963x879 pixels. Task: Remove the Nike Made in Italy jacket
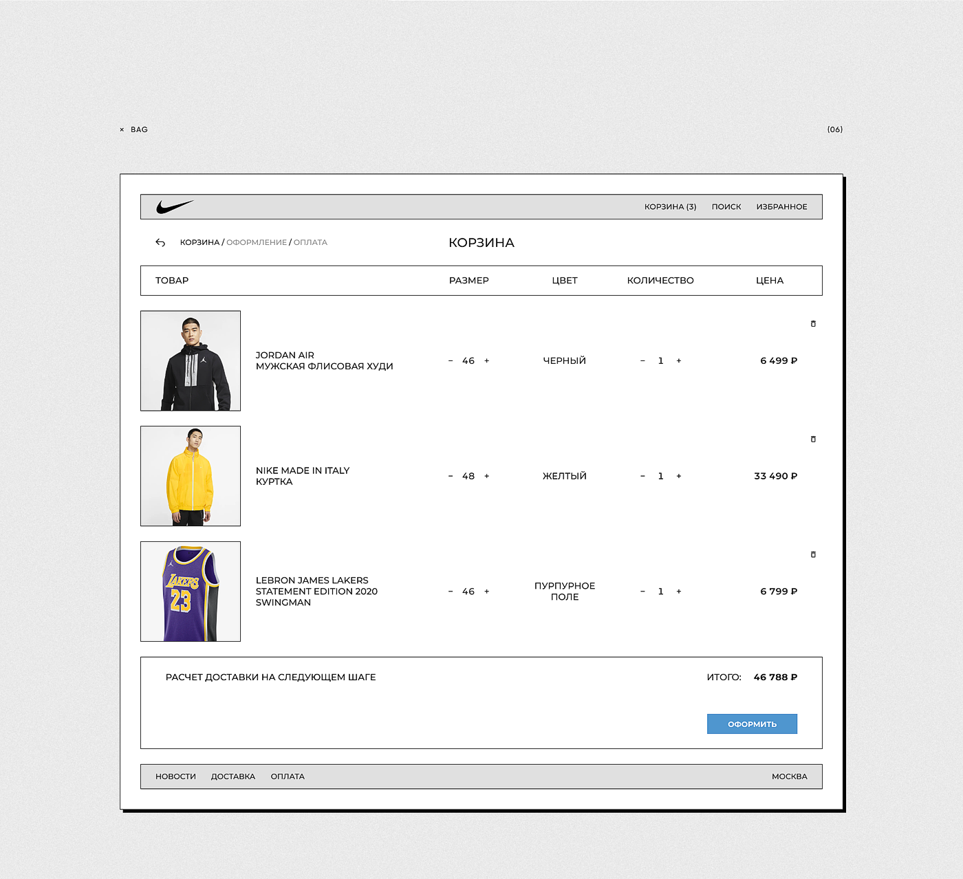point(813,439)
